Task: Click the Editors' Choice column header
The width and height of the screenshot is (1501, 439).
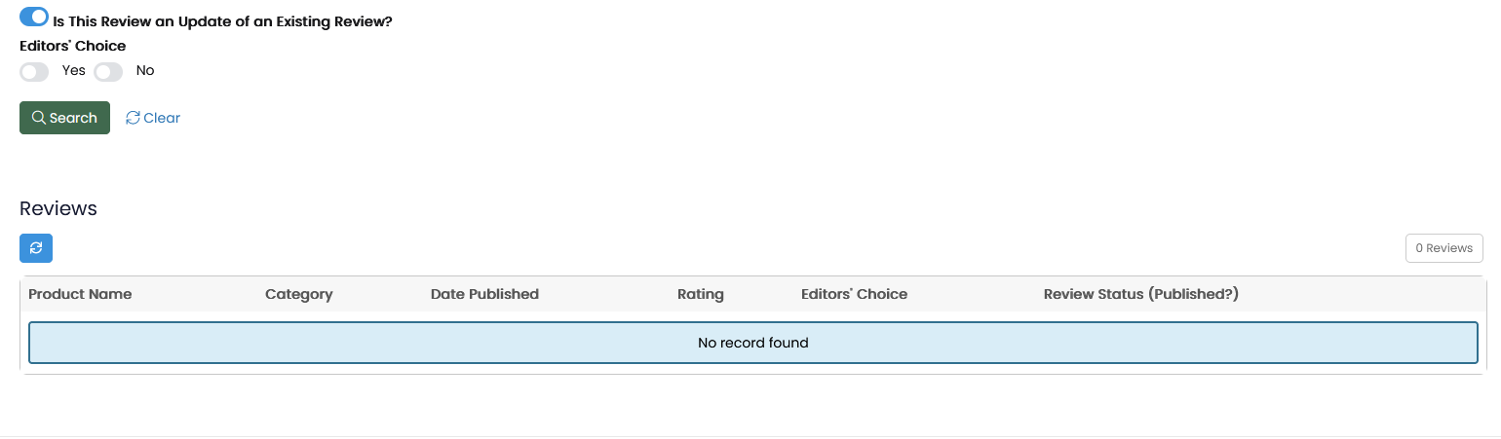Action: pos(854,294)
